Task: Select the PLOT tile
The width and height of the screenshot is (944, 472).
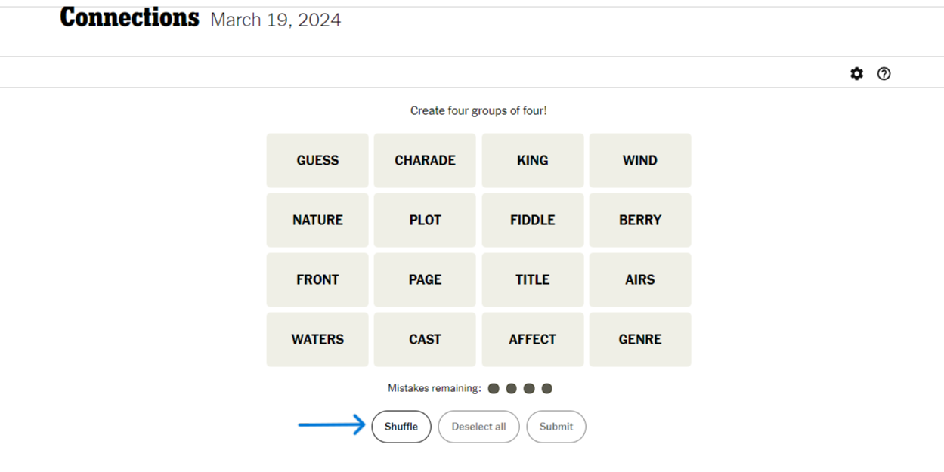Action: tap(425, 220)
